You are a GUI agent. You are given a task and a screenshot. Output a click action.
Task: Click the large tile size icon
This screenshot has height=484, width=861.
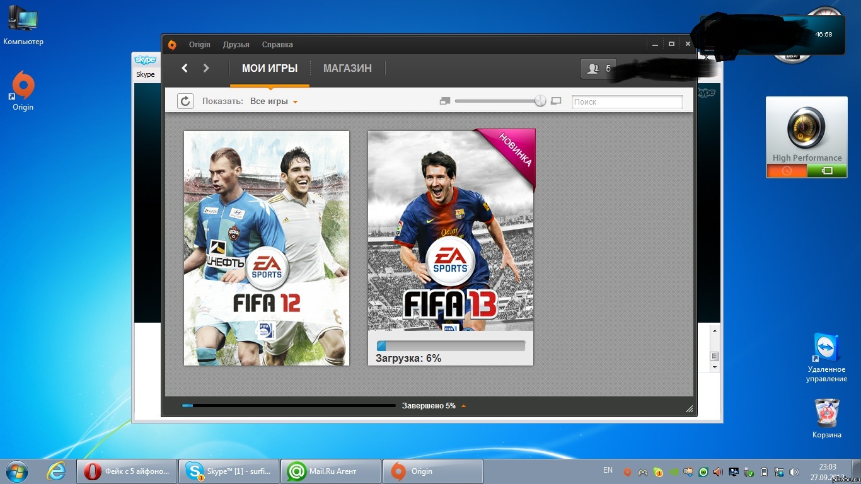(x=556, y=101)
